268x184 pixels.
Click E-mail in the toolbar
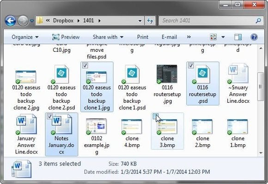tap(169, 37)
